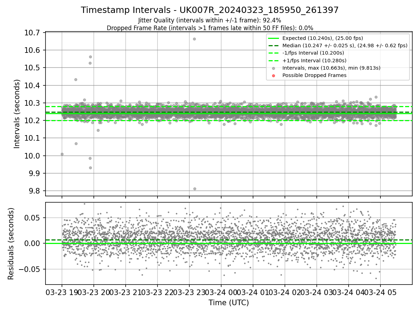Click the maximum outlier point near 10.663 s
Screen dimensions: 420x315
tap(194, 39)
